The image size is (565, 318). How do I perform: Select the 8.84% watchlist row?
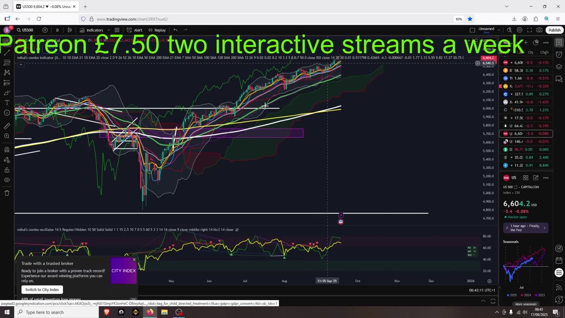pyautogui.click(x=526, y=165)
